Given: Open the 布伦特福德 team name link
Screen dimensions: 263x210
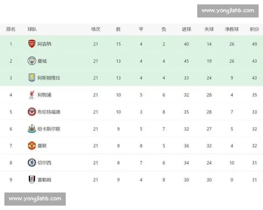Looking at the screenshot, I should (49, 112).
